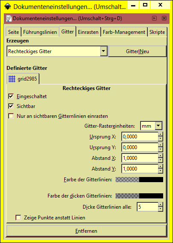The width and height of the screenshot is (173, 243).
Task: Uncheck the Sichtbar checkbox
Action: tap(11, 106)
